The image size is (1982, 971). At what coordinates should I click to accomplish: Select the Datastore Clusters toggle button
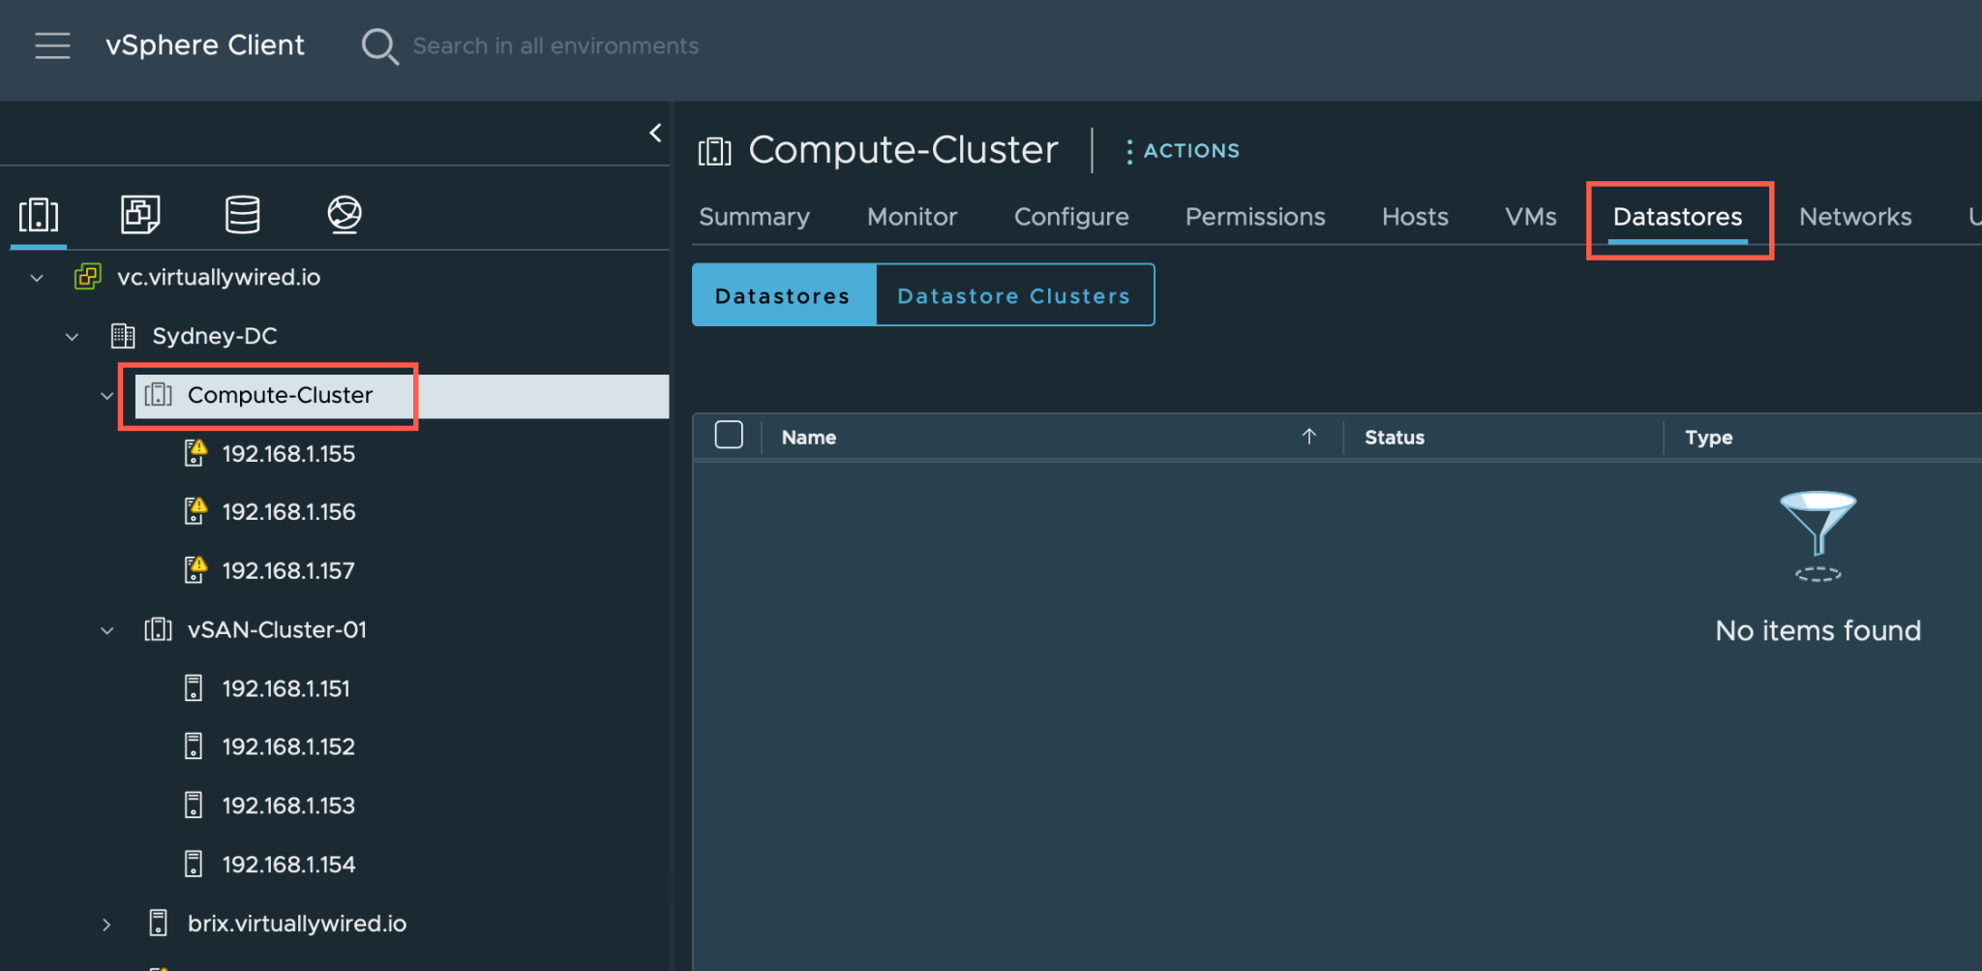1014,295
